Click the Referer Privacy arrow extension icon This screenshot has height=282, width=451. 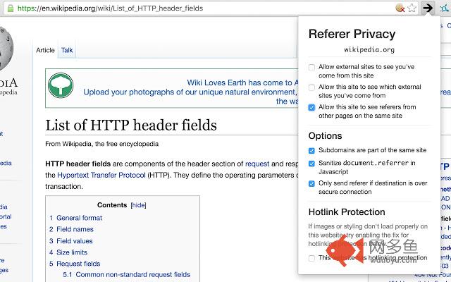click(428, 8)
